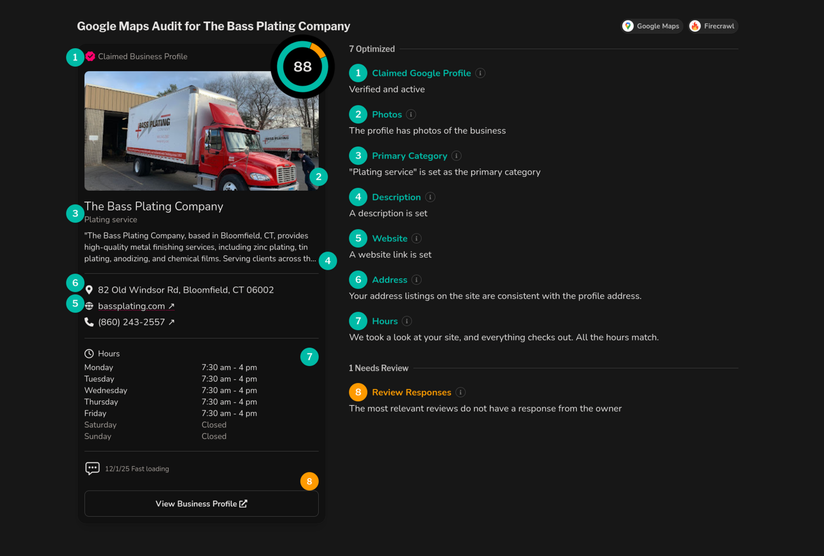This screenshot has height=556, width=824.
Task: Click the info icon next to Photos
Action: (411, 114)
